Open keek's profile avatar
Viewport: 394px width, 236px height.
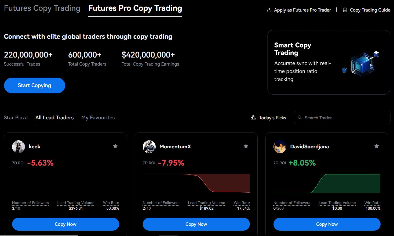pos(18,146)
